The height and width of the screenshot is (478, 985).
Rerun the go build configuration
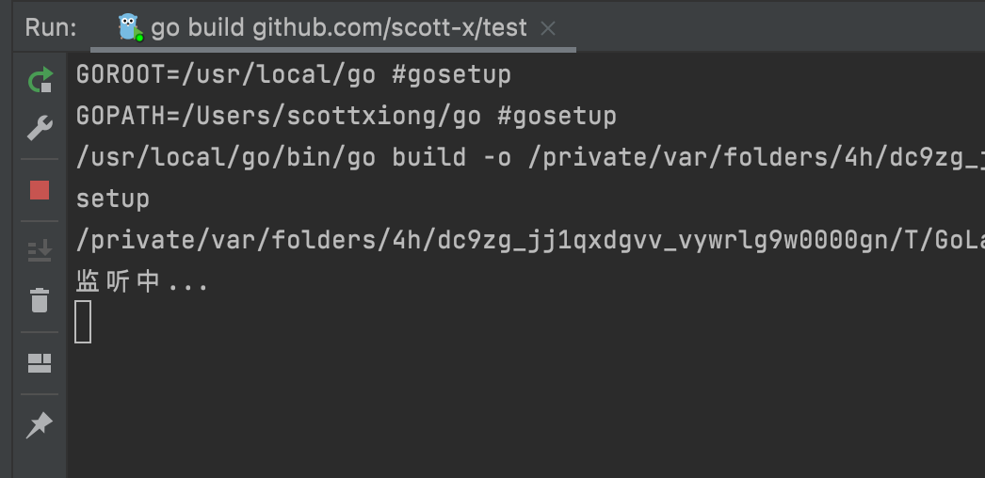click(x=40, y=80)
